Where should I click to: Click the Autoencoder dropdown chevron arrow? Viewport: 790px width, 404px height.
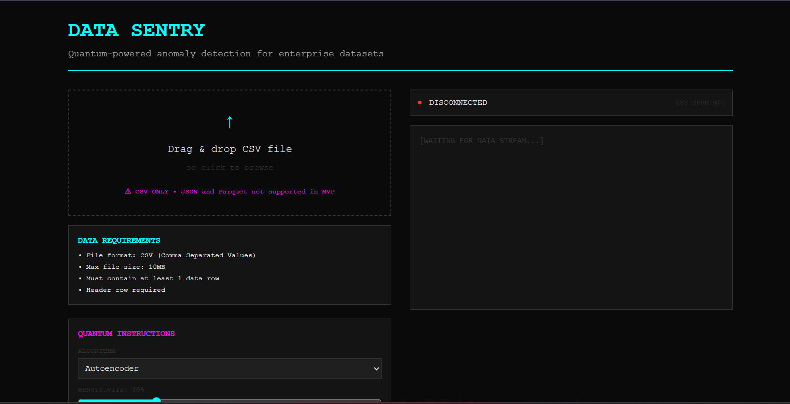(x=377, y=368)
